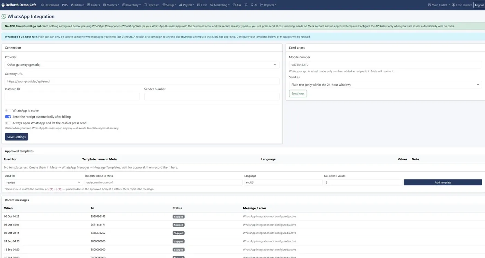Click recipient number 9950496142
Image resolution: width=485 pixels, height=258 pixels.
pos(98,216)
